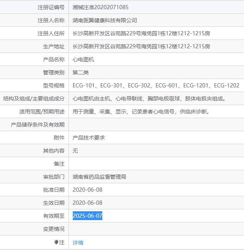Click the highlighted date 2025-06-07
Viewport: 244px width, 250px height.
(87, 216)
